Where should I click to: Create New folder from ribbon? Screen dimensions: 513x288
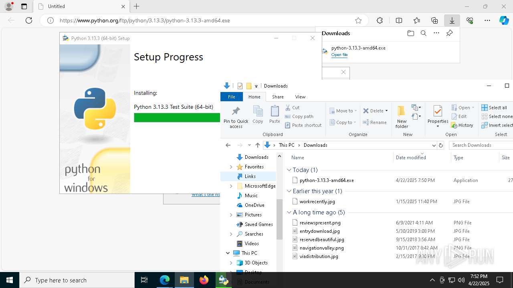[402, 117]
